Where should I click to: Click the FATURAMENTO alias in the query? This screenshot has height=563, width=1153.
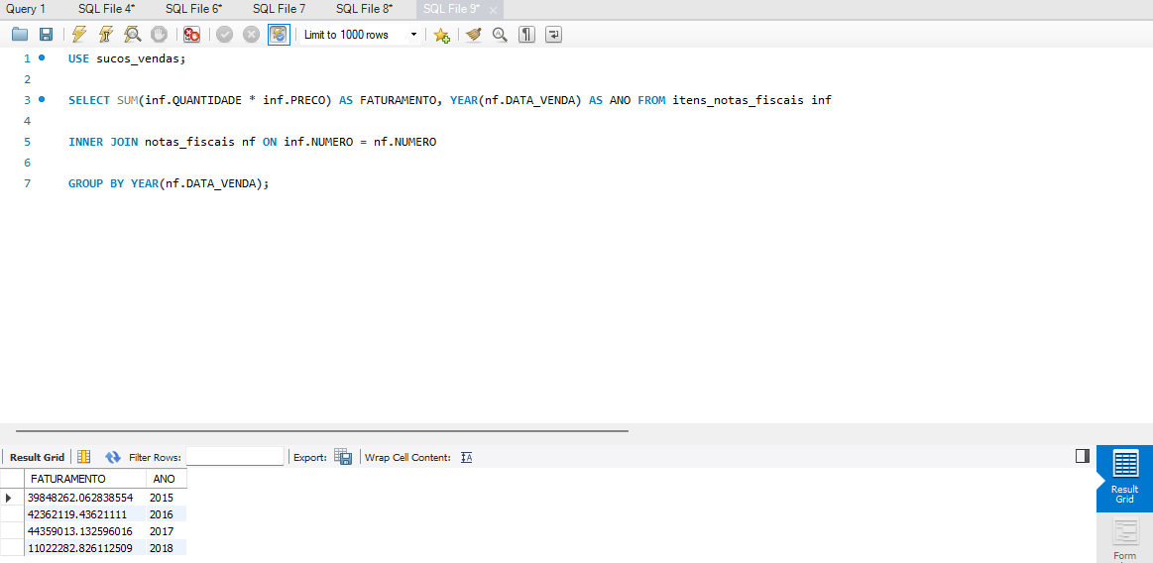pos(398,100)
